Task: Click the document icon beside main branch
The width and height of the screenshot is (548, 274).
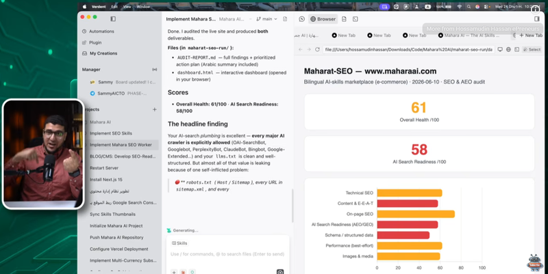Action: click(285, 19)
